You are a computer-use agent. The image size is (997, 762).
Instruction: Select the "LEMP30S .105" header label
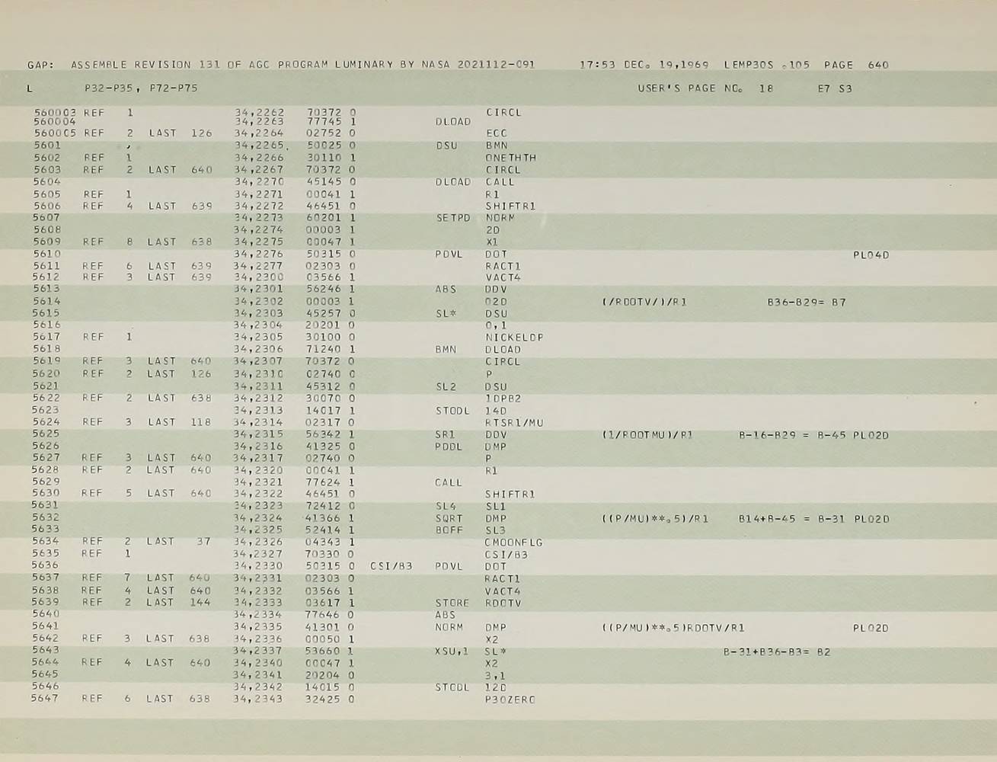(767, 65)
